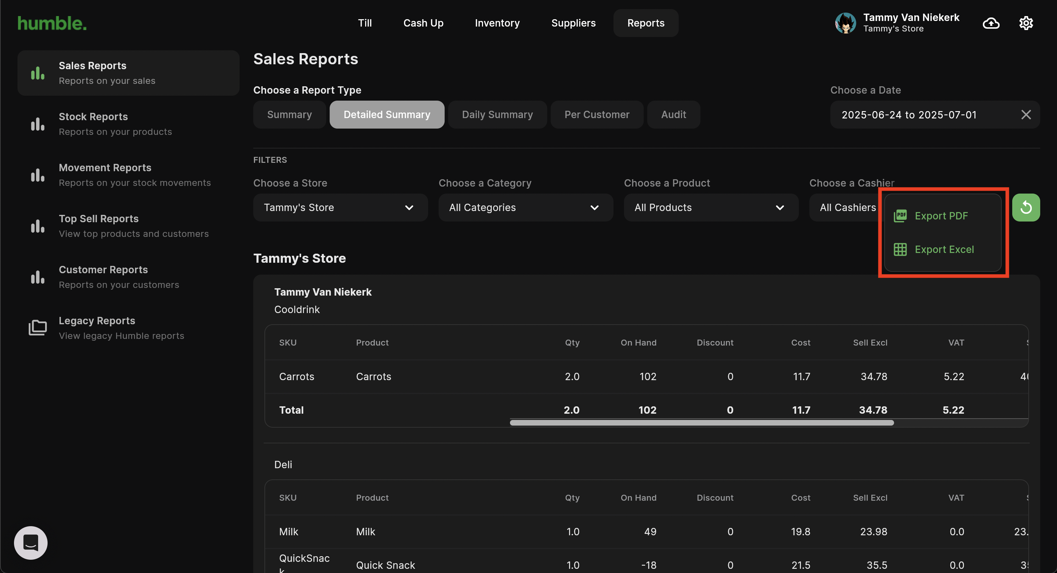Image resolution: width=1057 pixels, height=573 pixels.
Task: Click Top Sell Reports chart icon
Action: [x=38, y=226]
